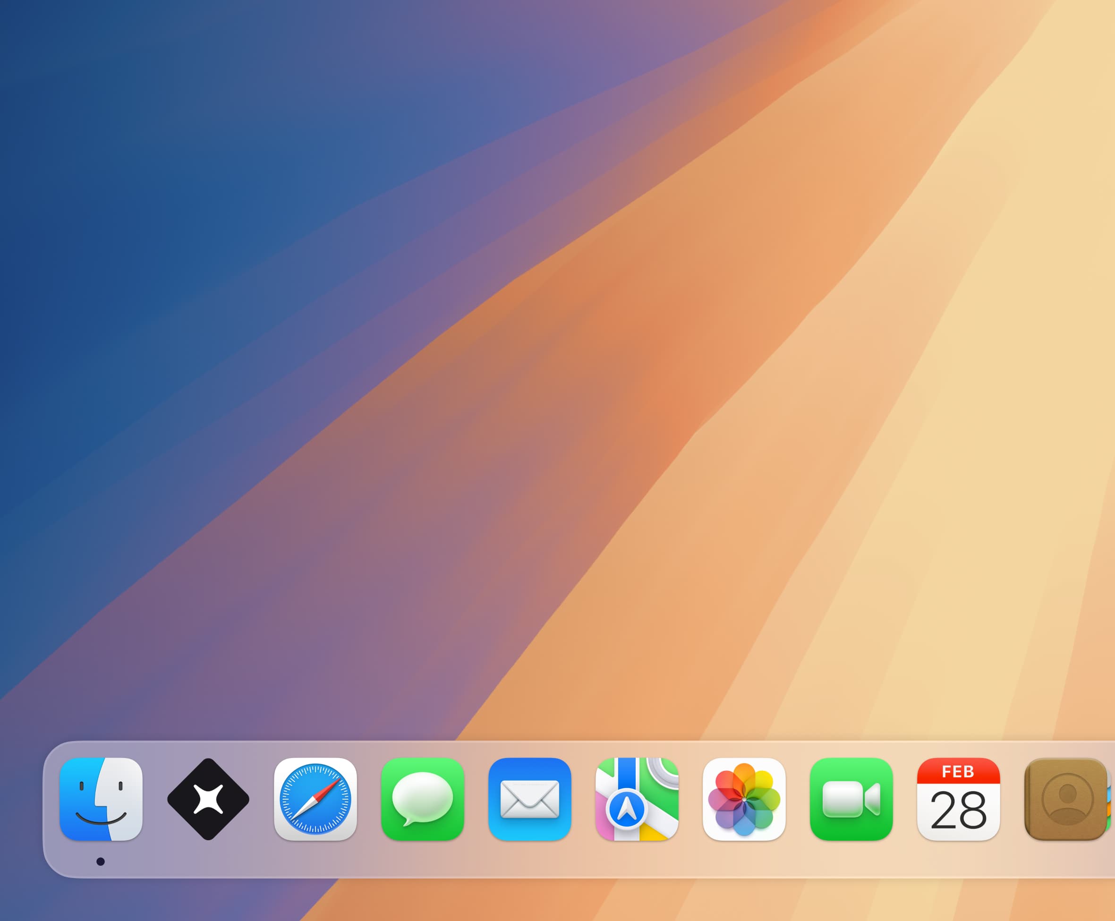Click the number 28 on Calendar icon
This screenshot has width=1115, height=921.
[959, 810]
